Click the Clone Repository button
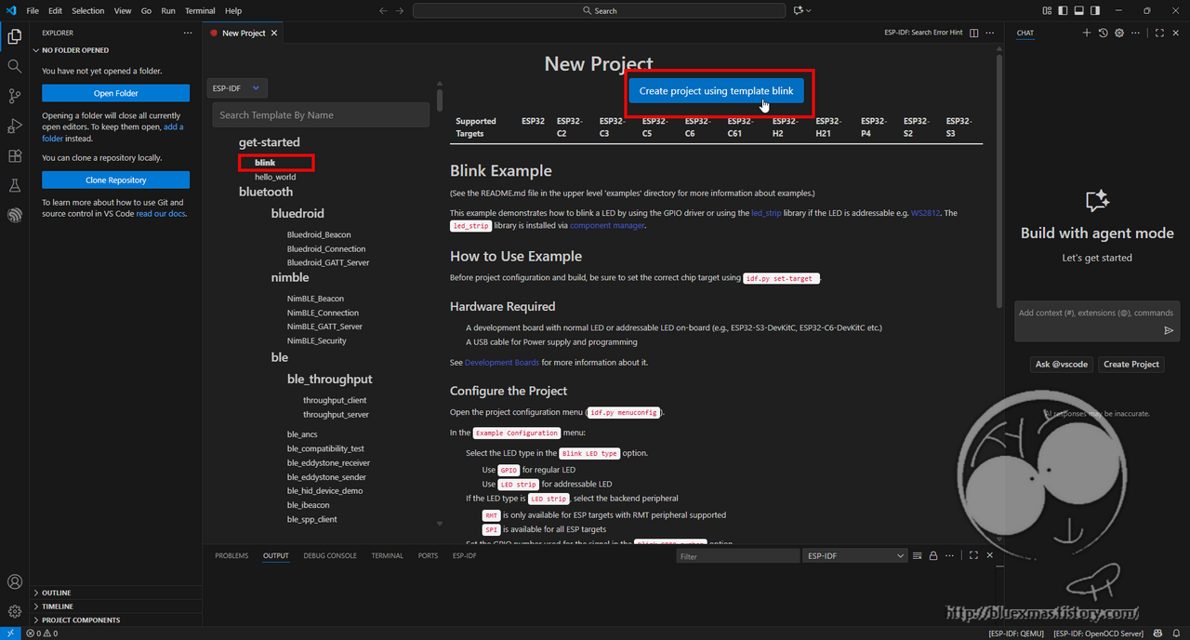Image resolution: width=1190 pixels, height=640 pixels. pos(115,180)
